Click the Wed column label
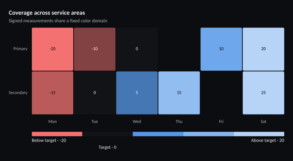The image size is (293, 161). click(x=137, y=121)
